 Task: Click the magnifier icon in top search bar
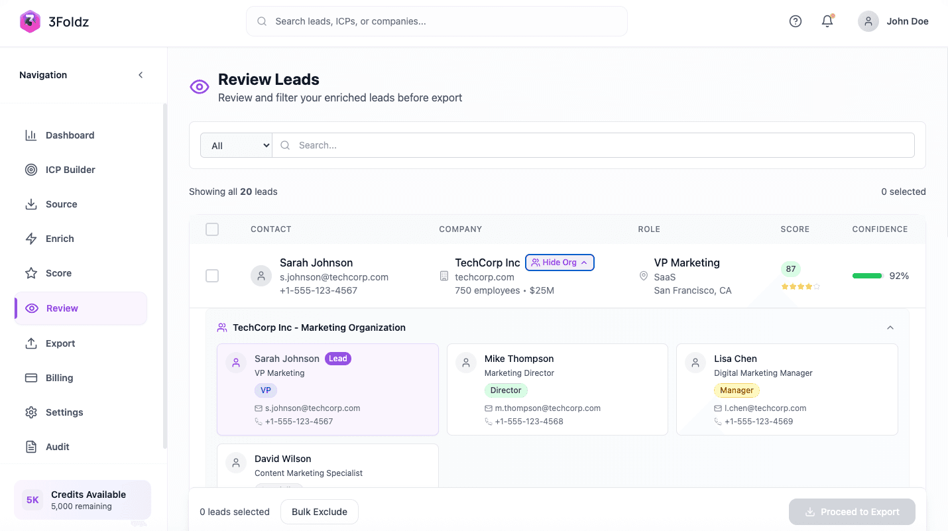[262, 21]
